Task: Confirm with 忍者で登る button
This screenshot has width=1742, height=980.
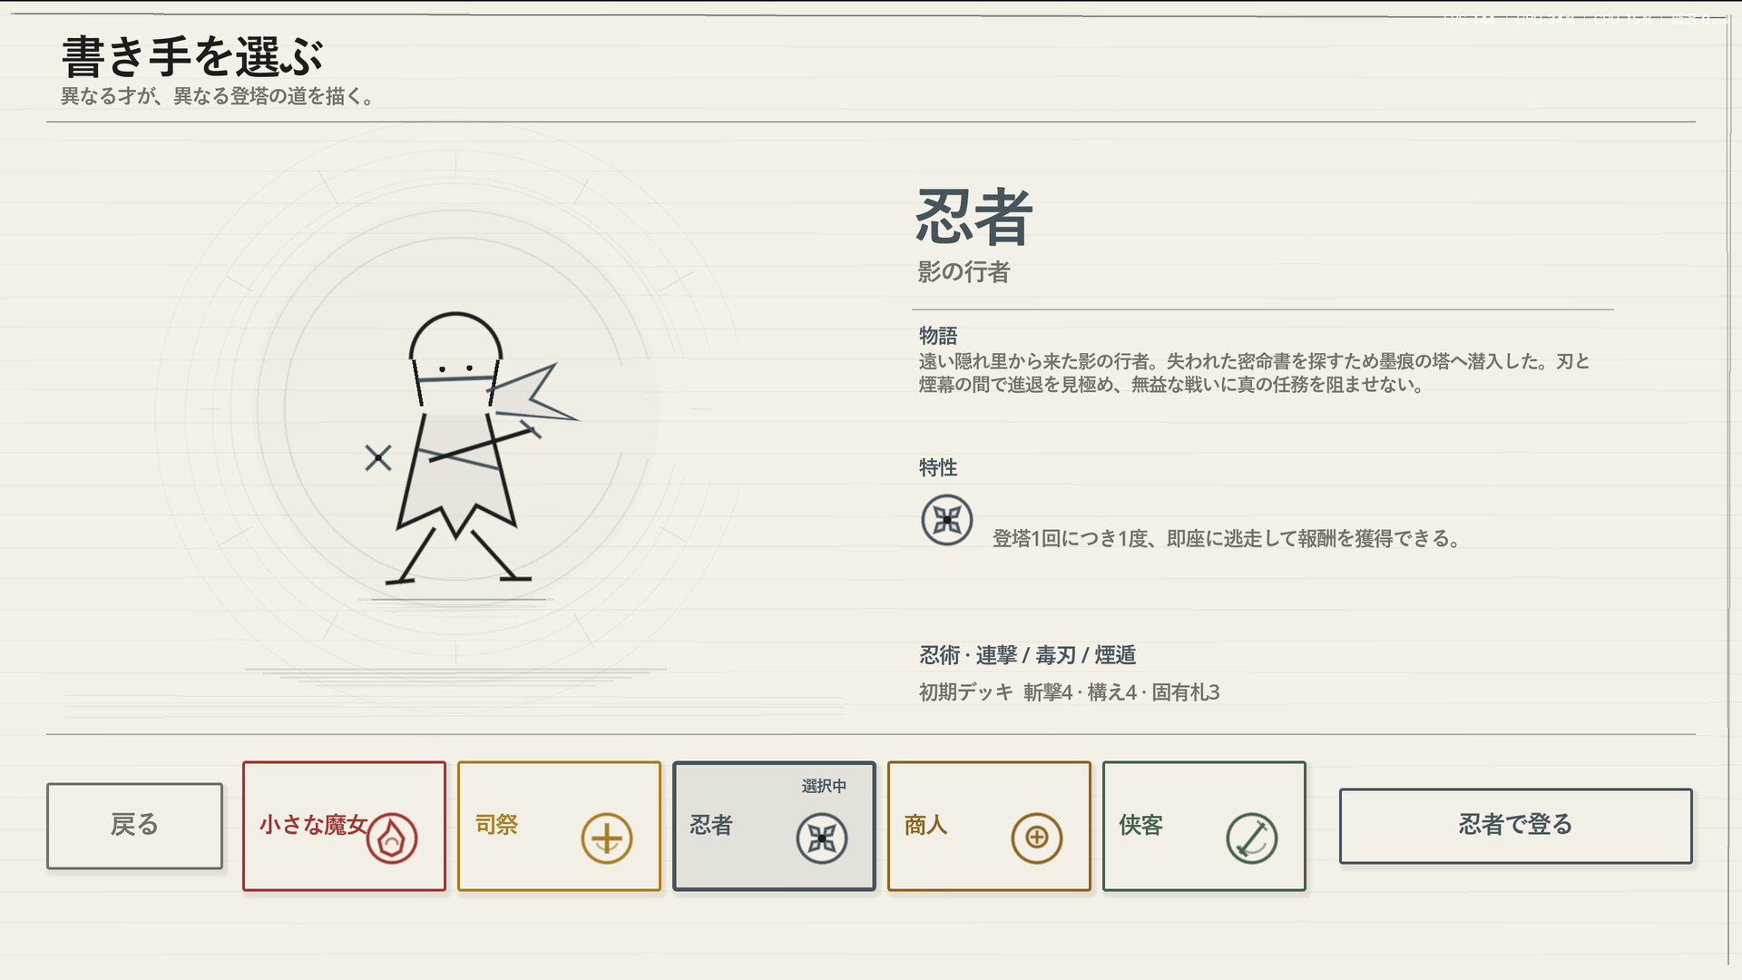Action: pos(1515,826)
